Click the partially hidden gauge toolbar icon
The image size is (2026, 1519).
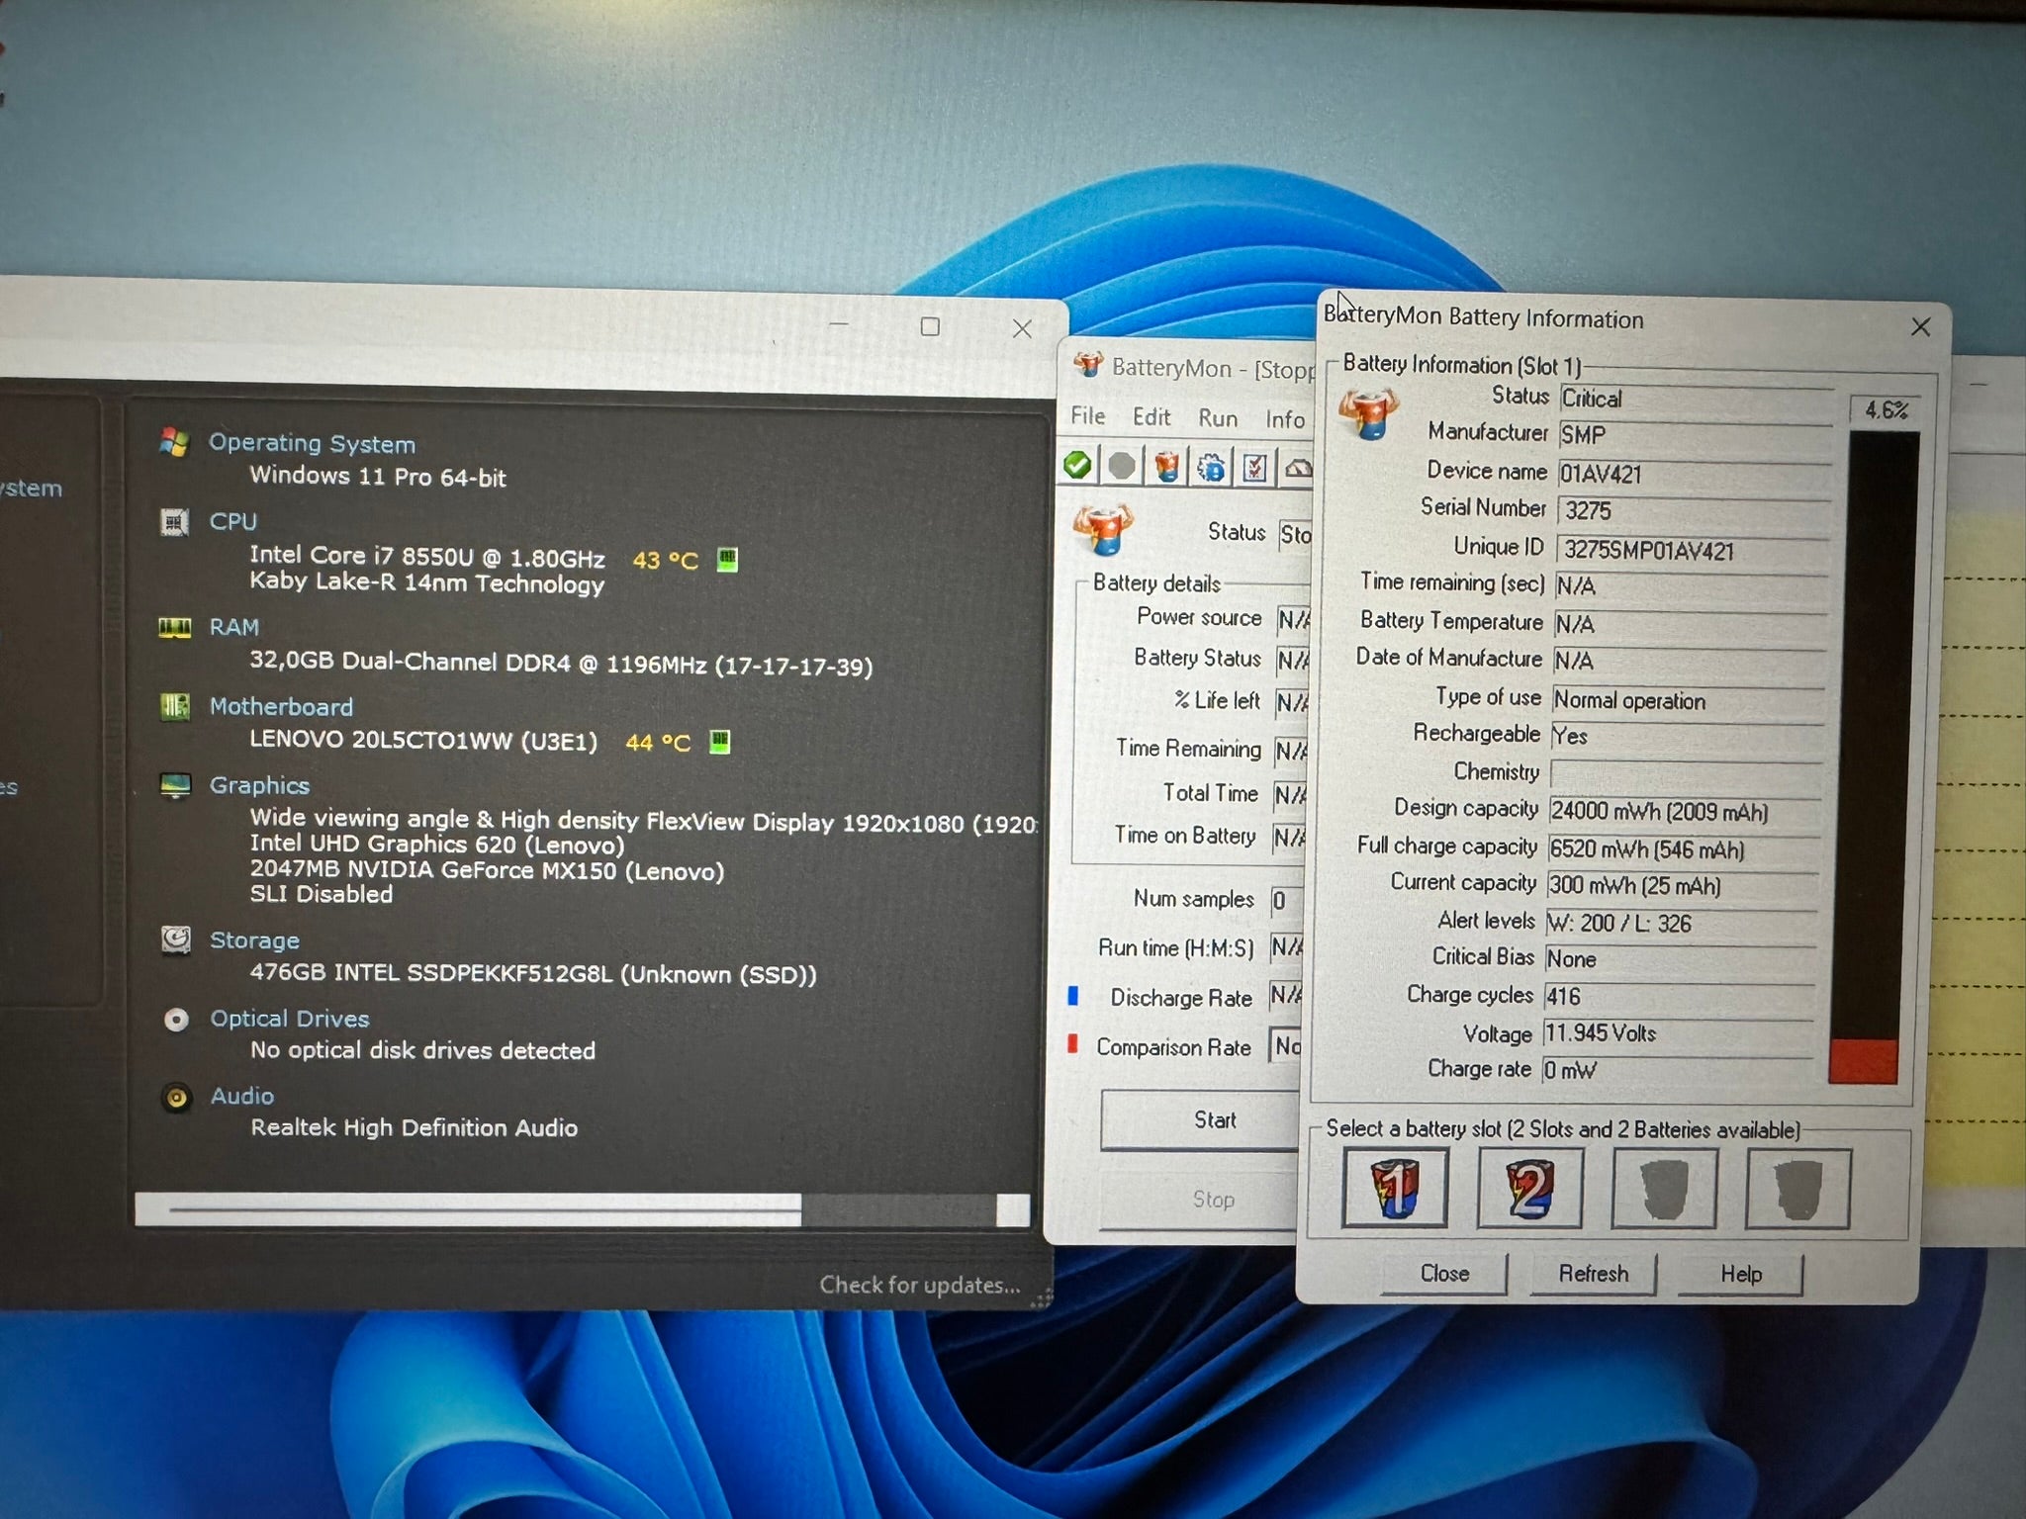click(1299, 469)
